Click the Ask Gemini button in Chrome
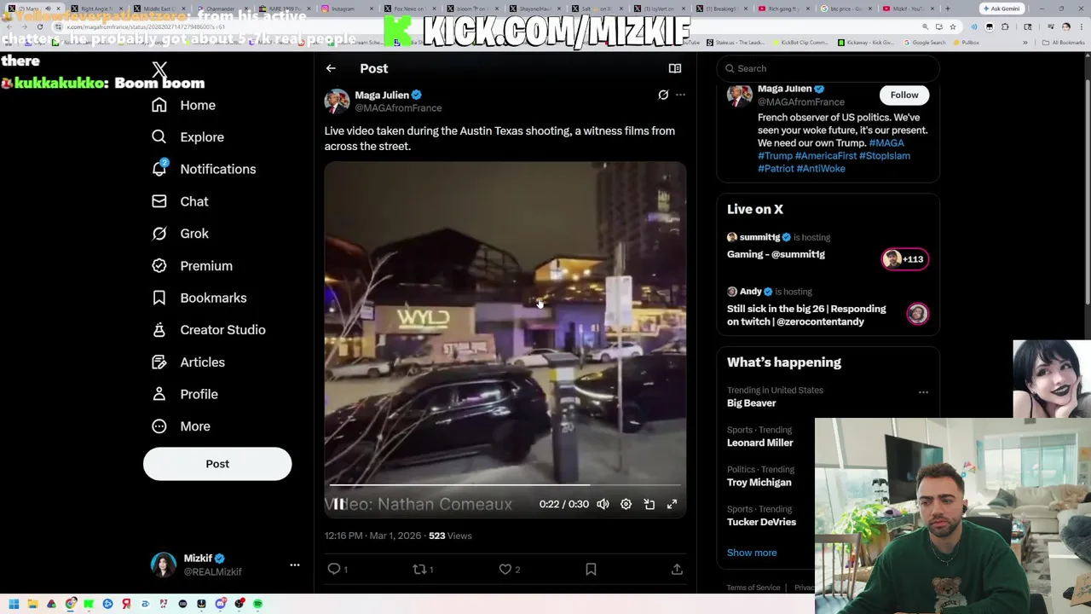 1001,9
